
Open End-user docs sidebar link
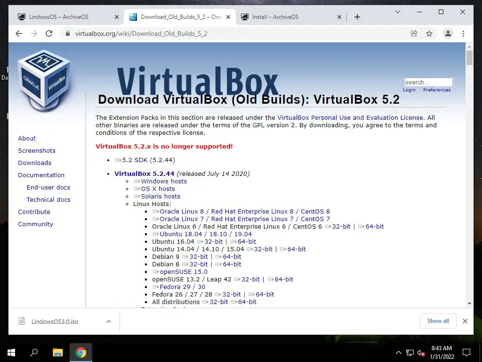pyautogui.click(x=48, y=188)
